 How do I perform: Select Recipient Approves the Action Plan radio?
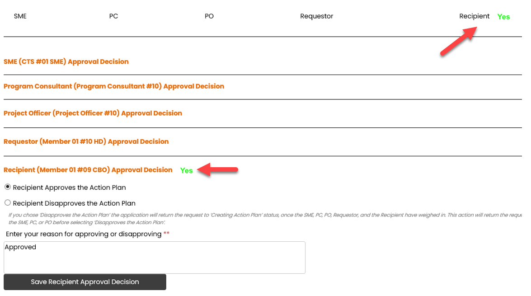pyautogui.click(x=7, y=187)
